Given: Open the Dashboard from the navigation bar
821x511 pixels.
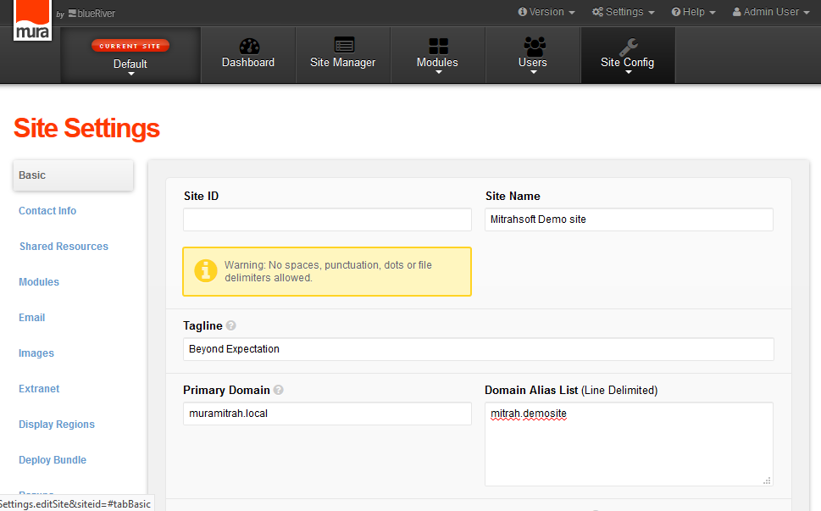Looking at the screenshot, I should click(247, 49).
